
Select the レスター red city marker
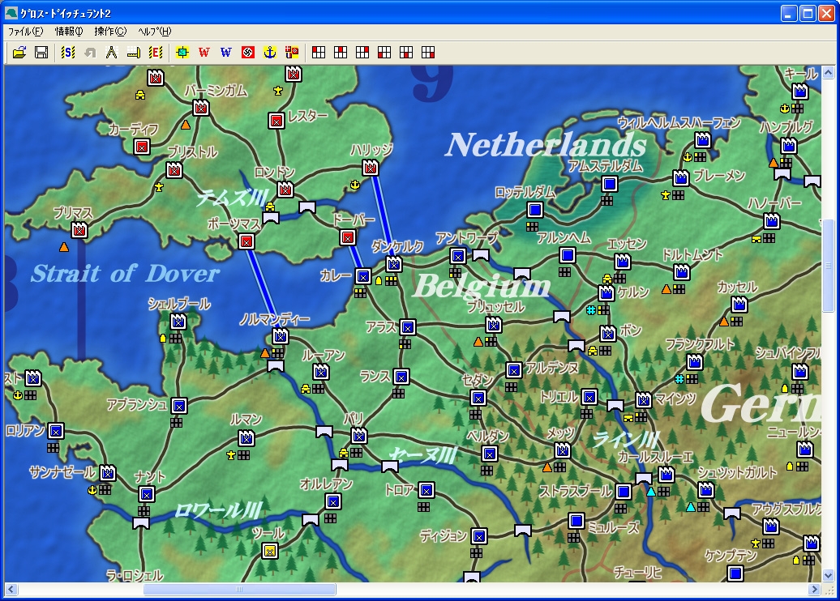(276, 121)
